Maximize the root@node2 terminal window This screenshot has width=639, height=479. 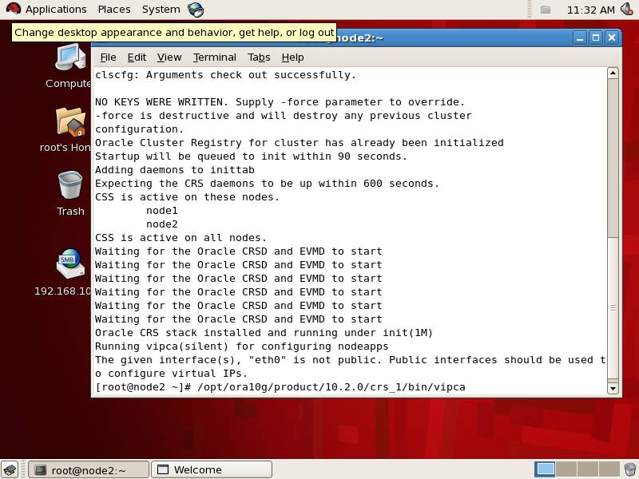(595, 38)
